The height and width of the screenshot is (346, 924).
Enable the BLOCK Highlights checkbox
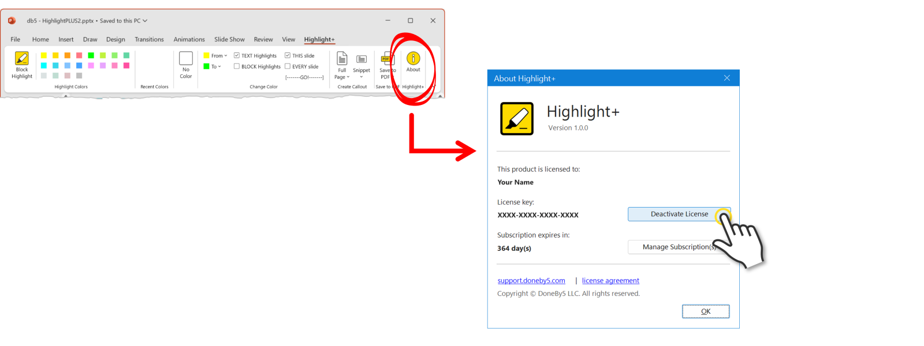[x=237, y=66]
